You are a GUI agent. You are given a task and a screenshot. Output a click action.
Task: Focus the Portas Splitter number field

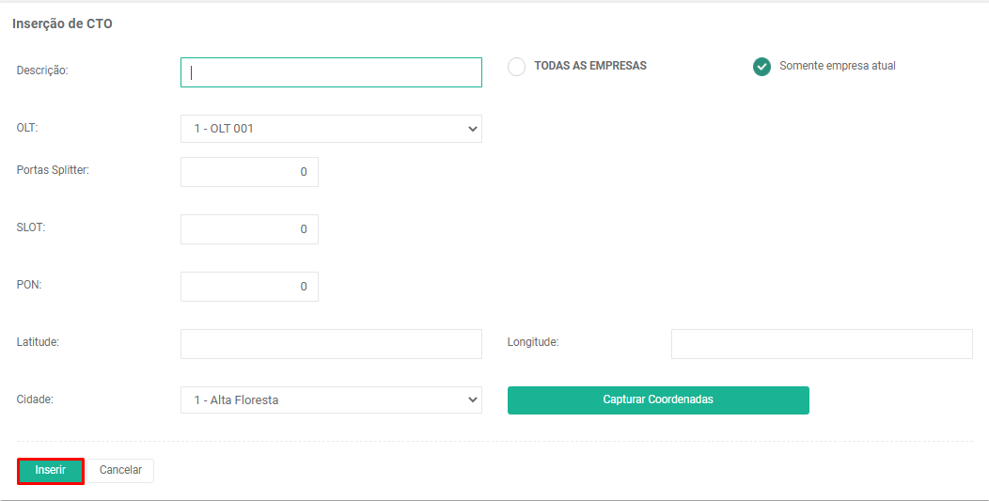click(x=249, y=172)
